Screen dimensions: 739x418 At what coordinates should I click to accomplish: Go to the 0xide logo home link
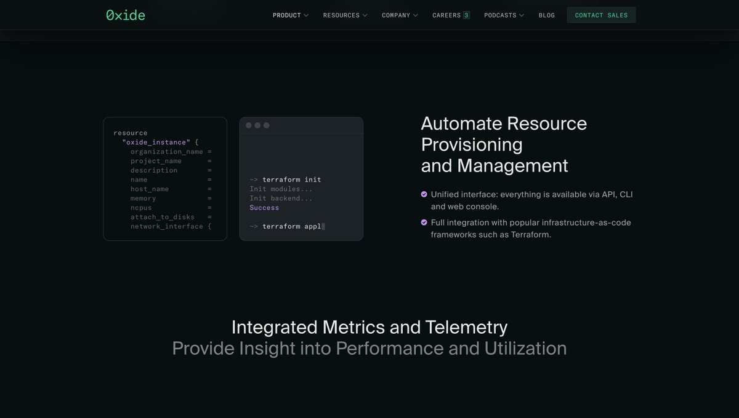pyautogui.click(x=126, y=15)
